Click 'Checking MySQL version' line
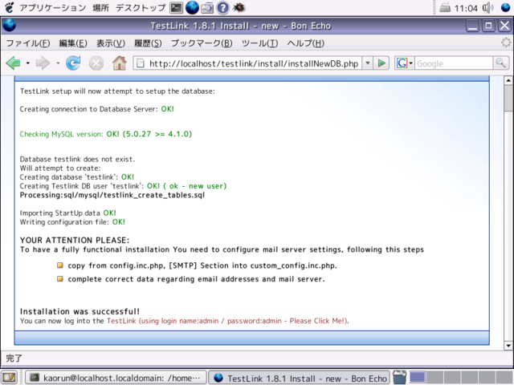Viewport: 514px width, 385px height. click(x=105, y=134)
